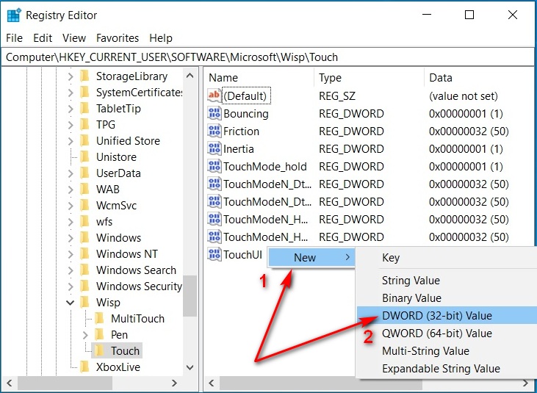
Task: Expand the SystemCertificates key
Action: coord(71,93)
